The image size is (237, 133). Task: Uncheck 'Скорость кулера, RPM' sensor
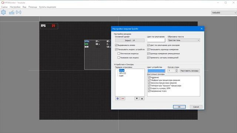(x=149, y=88)
